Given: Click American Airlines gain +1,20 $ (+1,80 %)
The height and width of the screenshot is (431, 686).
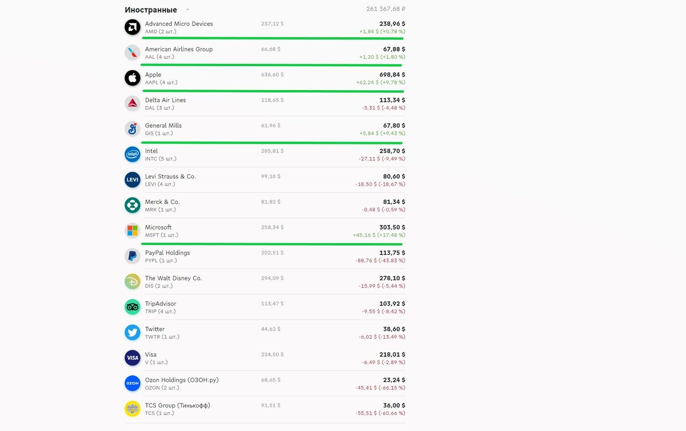Looking at the screenshot, I should point(382,57).
